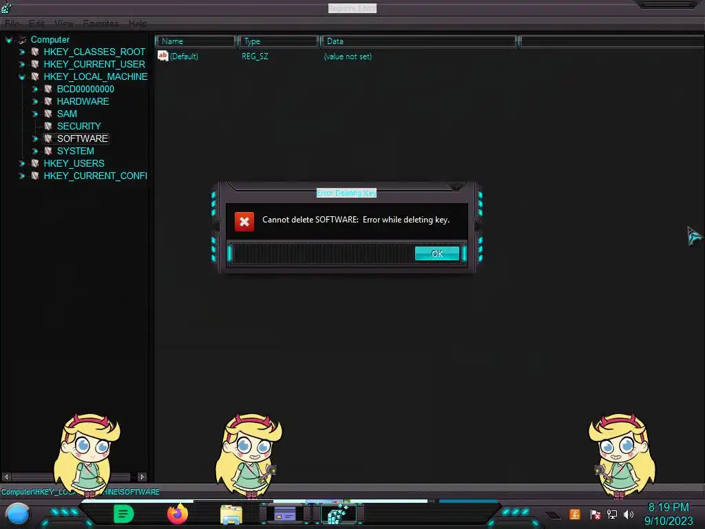
Task: Switch to the purple window taskbar item
Action: click(285, 514)
